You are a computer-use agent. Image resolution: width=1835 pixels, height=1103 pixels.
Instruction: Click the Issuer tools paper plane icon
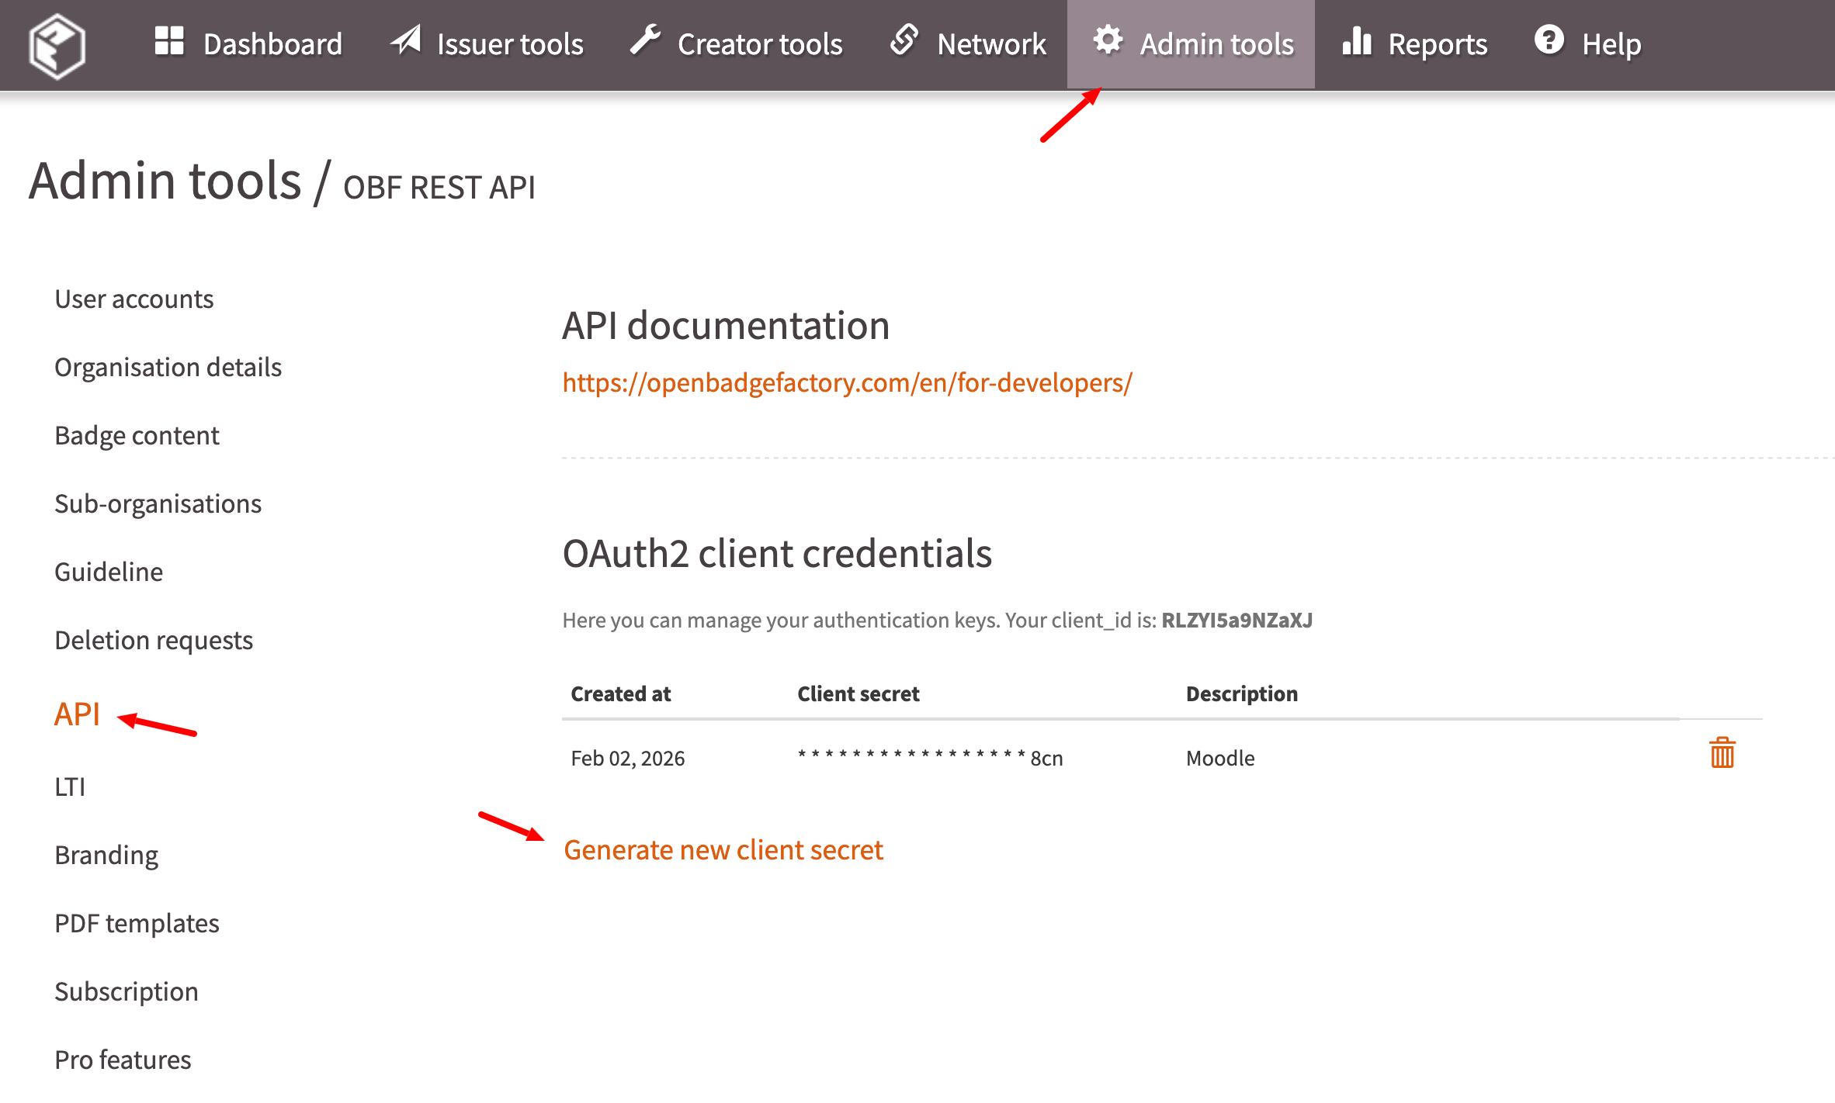[406, 40]
